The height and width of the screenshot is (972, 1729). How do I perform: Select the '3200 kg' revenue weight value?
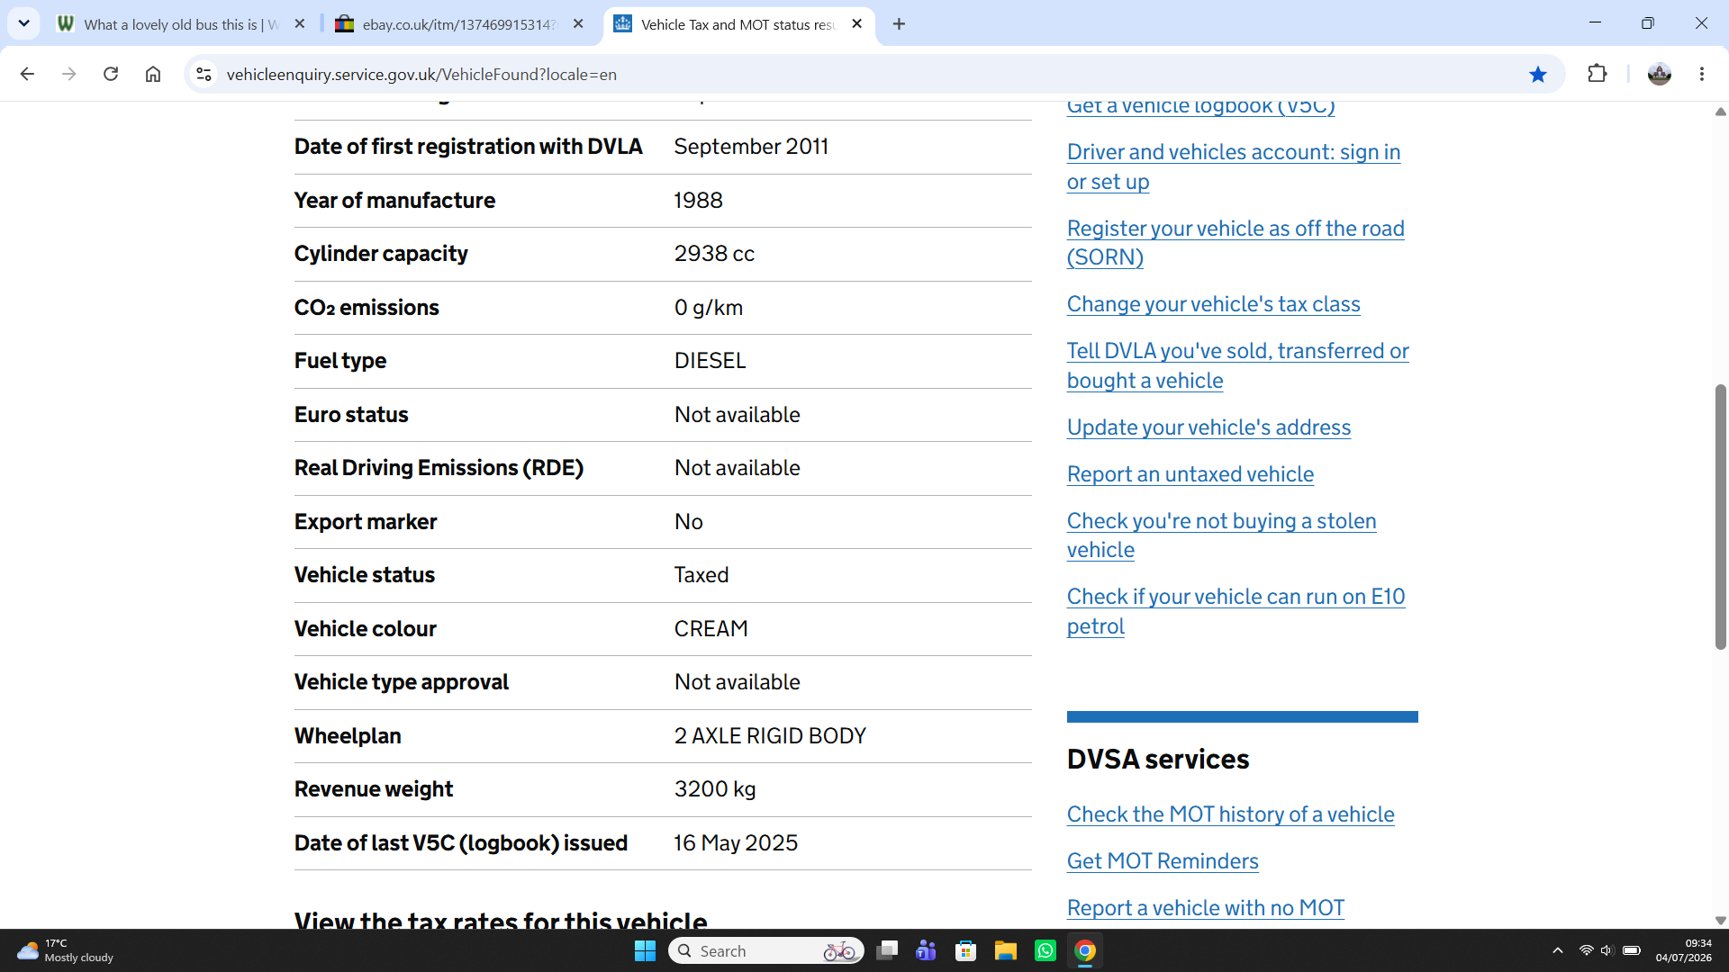pos(715,789)
